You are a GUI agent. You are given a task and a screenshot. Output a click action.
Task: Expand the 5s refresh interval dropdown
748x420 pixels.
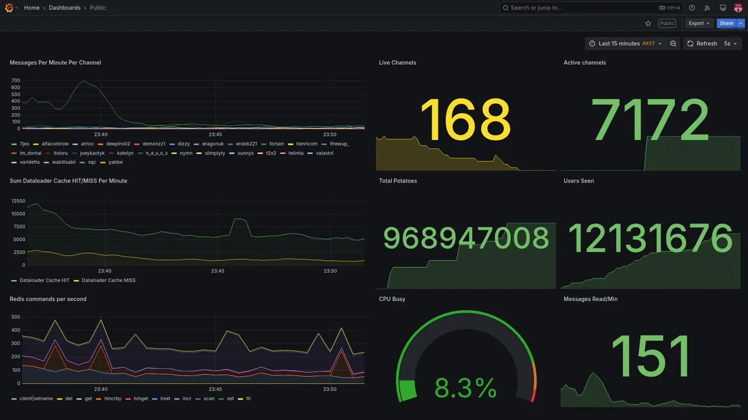pos(730,43)
